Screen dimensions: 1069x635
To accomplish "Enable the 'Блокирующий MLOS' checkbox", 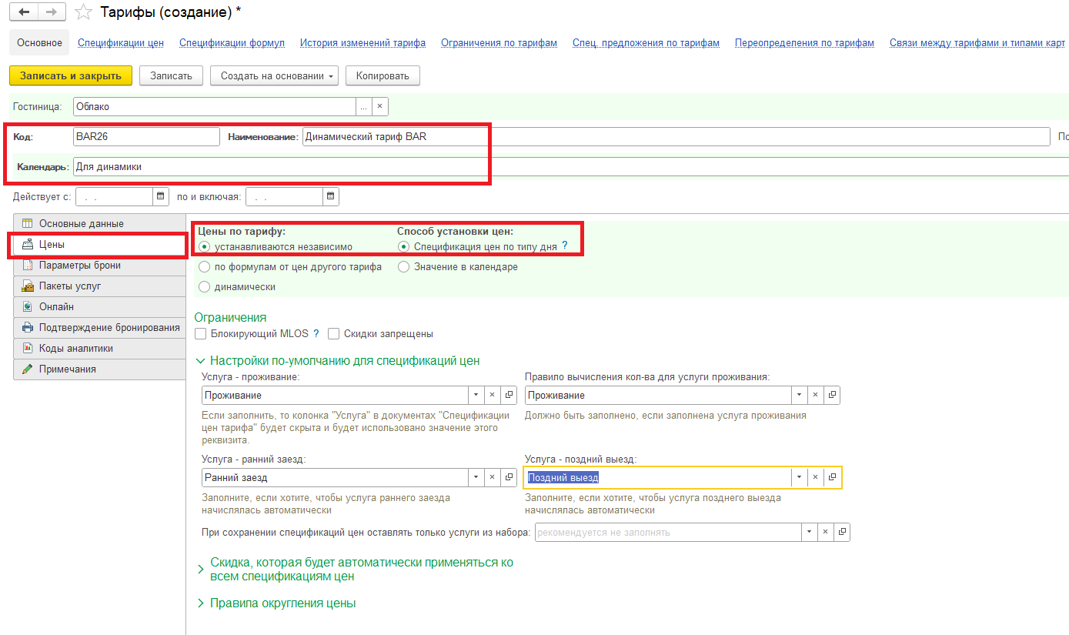I will [x=201, y=334].
